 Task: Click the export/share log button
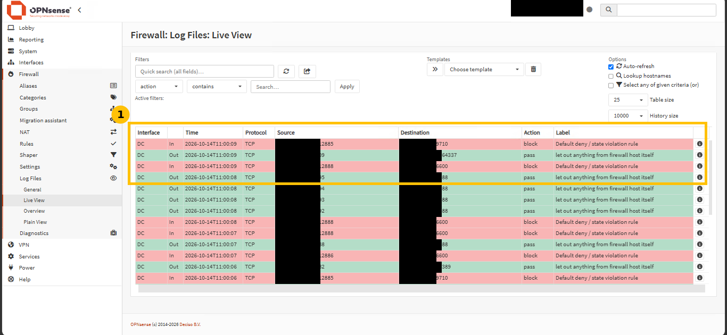point(307,71)
